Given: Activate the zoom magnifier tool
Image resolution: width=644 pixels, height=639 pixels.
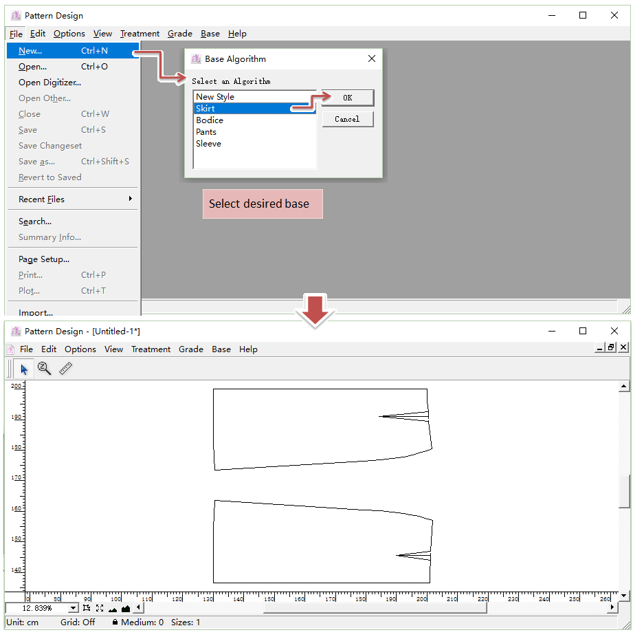Looking at the screenshot, I should point(45,369).
